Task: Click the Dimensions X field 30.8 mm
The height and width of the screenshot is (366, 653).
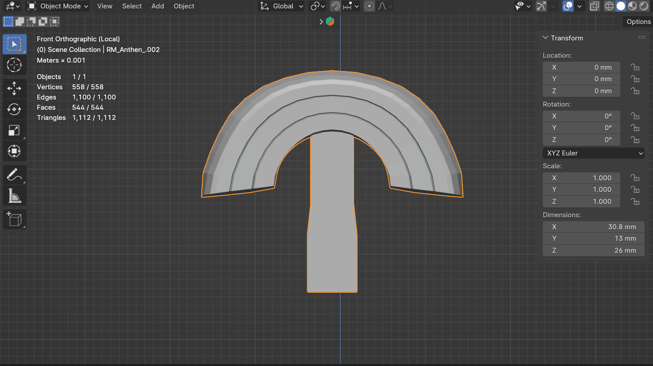Action: click(593, 227)
